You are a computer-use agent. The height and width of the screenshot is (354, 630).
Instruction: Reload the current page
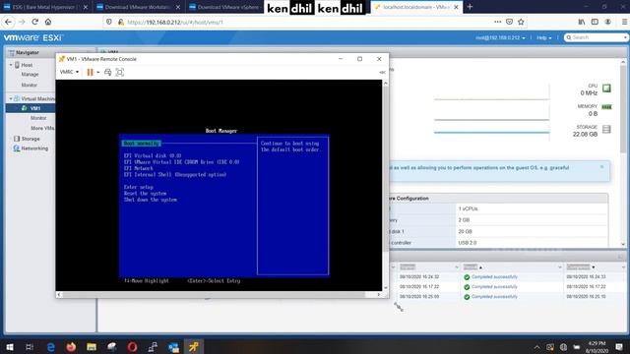[x=35, y=22]
